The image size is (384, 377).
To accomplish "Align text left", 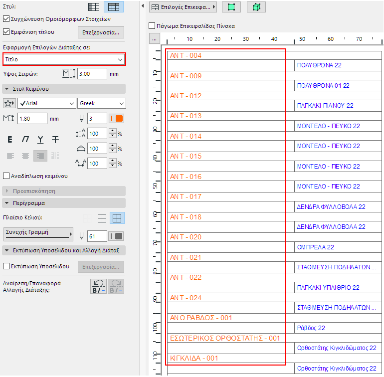I will point(10,156).
